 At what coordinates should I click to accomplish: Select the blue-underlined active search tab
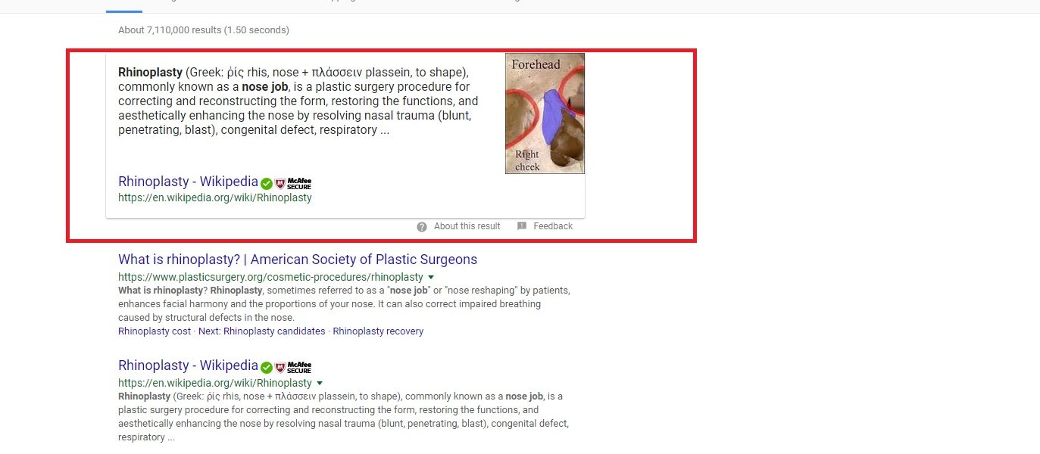[x=124, y=8]
